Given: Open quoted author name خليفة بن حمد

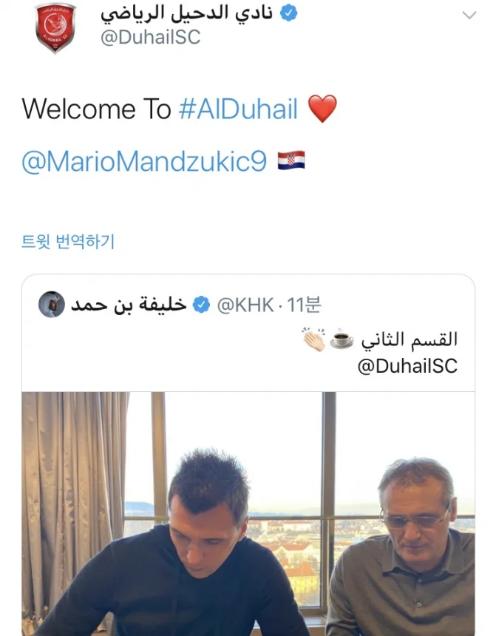Looking at the screenshot, I should point(129,304).
